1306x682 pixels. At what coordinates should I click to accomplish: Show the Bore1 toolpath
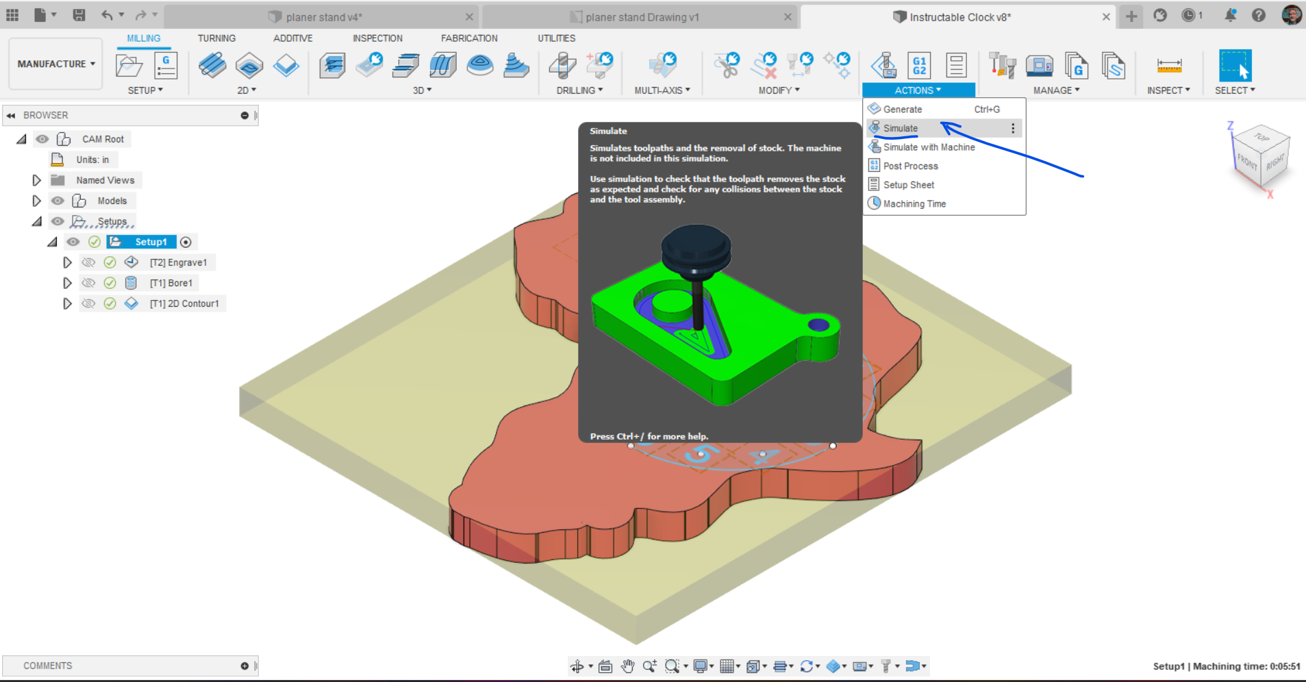pyautogui.click(x=88, y=283)
